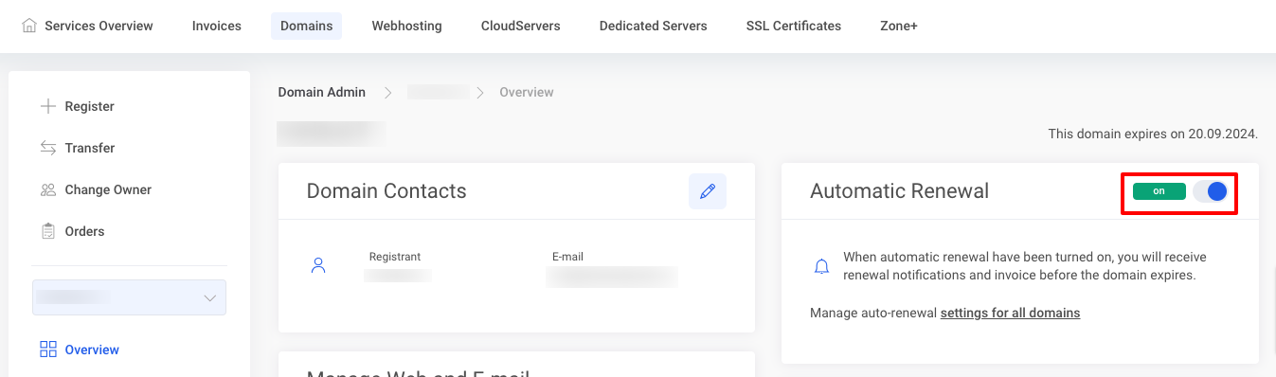Click the house icon beside Services Overview
The width and height of the screenshot is (1276, 377).
click(29, 26)
